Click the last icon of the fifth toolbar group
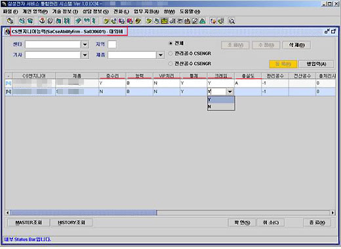This screenshot has width=341, height=249. [138, 21]
